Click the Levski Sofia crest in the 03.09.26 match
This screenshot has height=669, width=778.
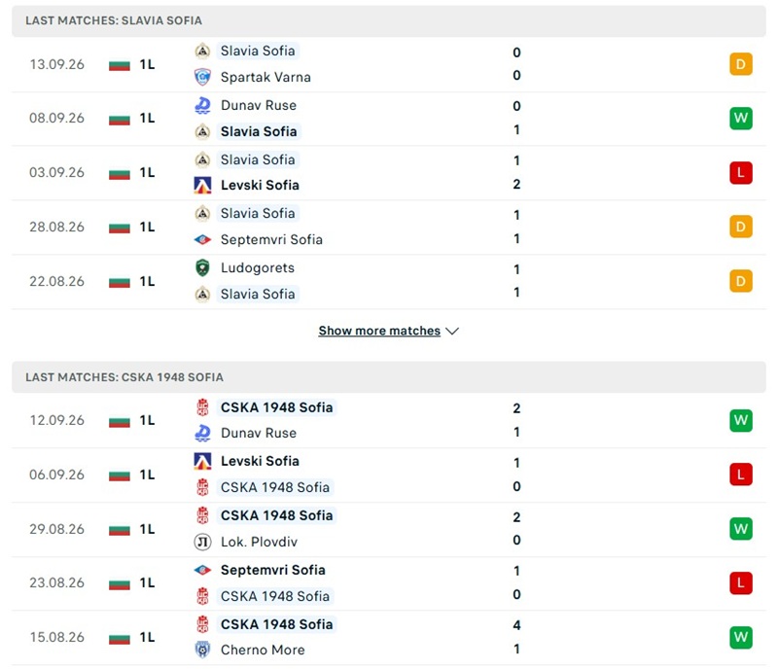point(202,185)
